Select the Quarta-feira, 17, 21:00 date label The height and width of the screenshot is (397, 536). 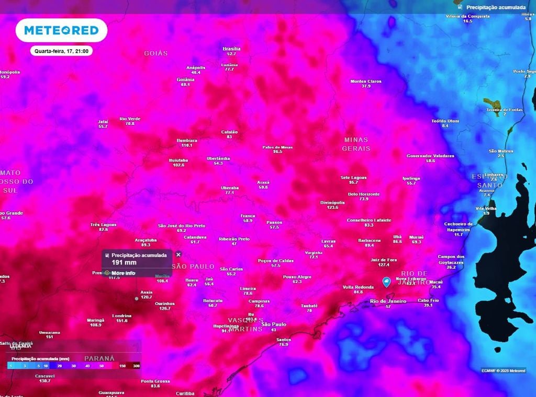point(61,51)
